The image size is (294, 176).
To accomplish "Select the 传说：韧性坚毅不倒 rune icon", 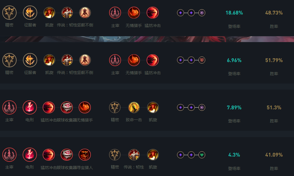I will click(66, 12).
